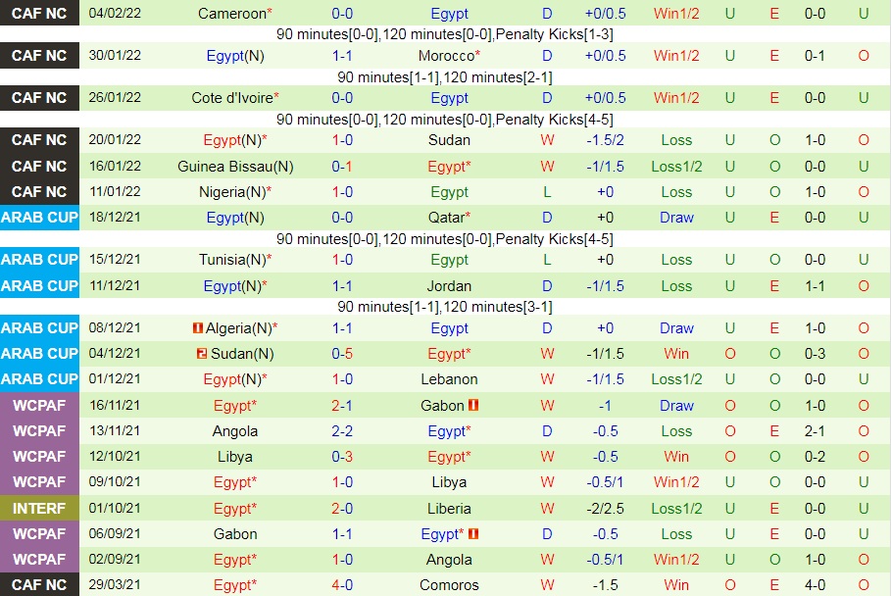Image resolution: width=891 pixels, height=596 pixels.
Task: Open the Jordan team link
Action: (449, 286)
